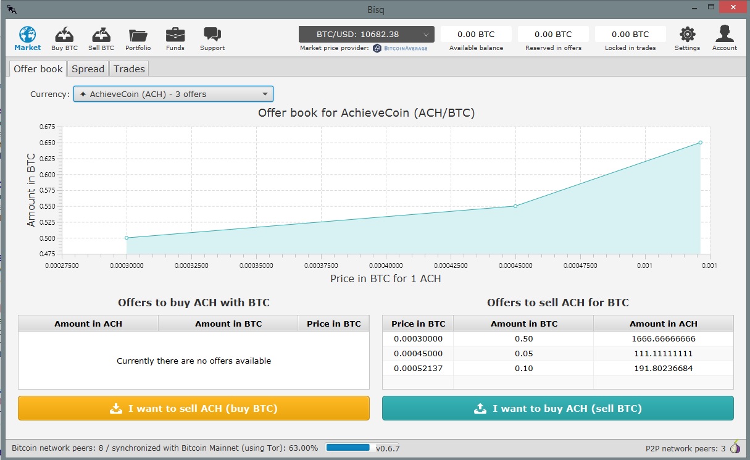
Task: Open the Settings gear icon
Action: [687, 38]
